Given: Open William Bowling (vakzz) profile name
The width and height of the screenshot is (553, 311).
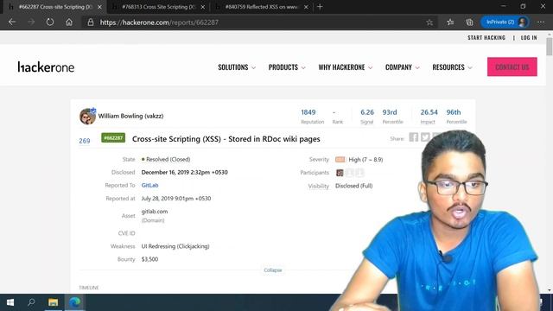Looking at the screenshot, I should [130, 116].
